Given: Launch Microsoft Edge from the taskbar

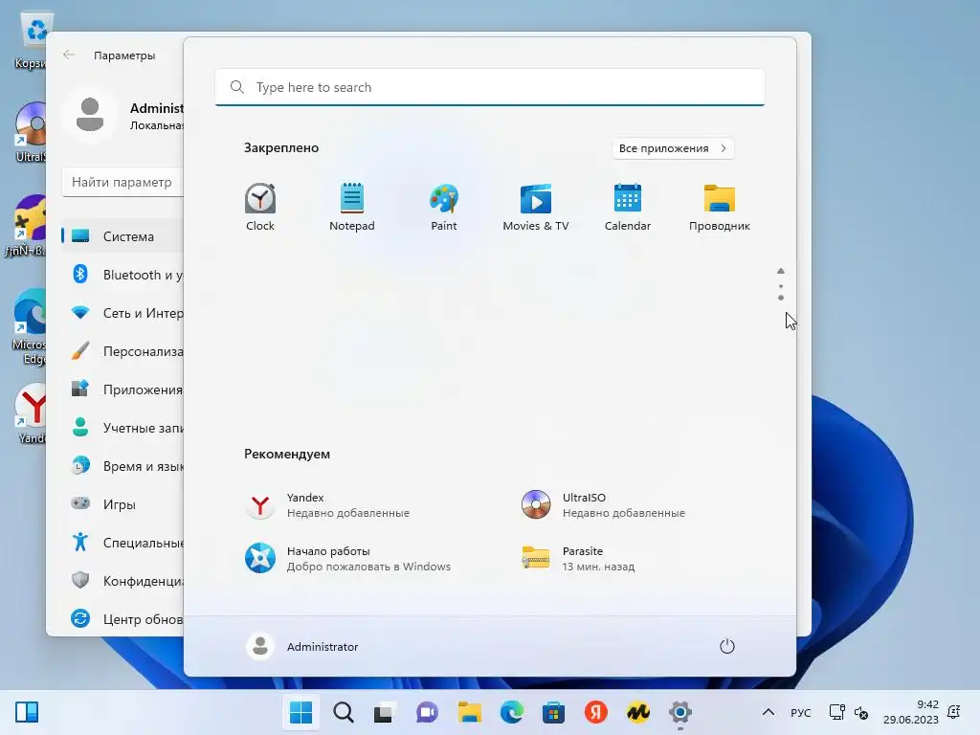Looking at the screenshot, I should (x=511, y=712).
